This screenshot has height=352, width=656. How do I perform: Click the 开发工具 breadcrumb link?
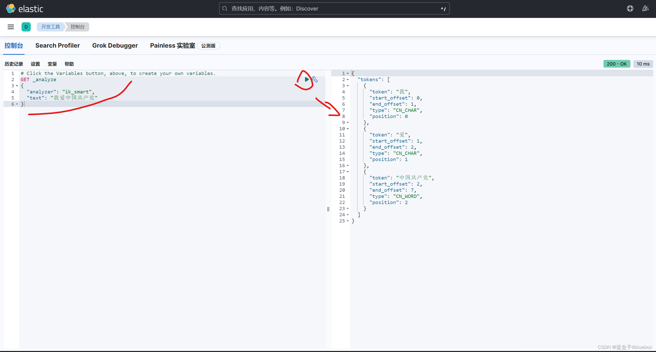(x=50, y=27)
